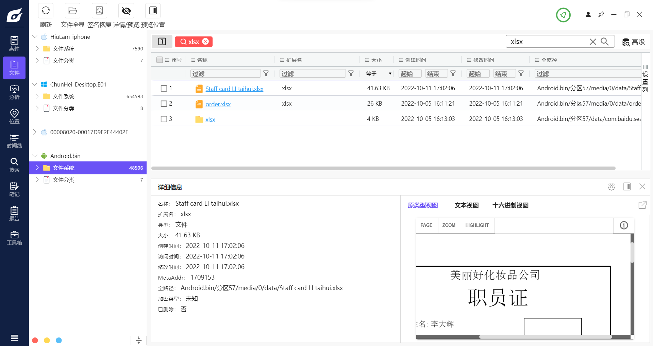Click the 签名恢复 signature recovery icon
Viewport: 653px width, 346px height.
(x=99, y=11)
